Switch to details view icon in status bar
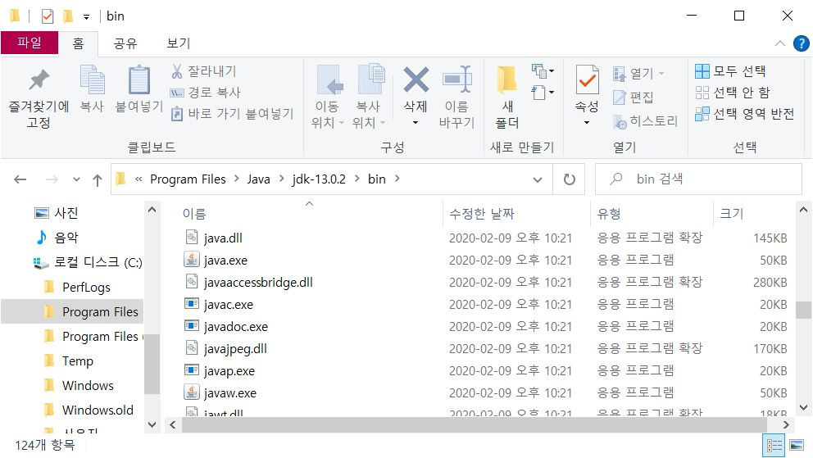Viewport: 813px width, 458px height. tap(774, 446)
